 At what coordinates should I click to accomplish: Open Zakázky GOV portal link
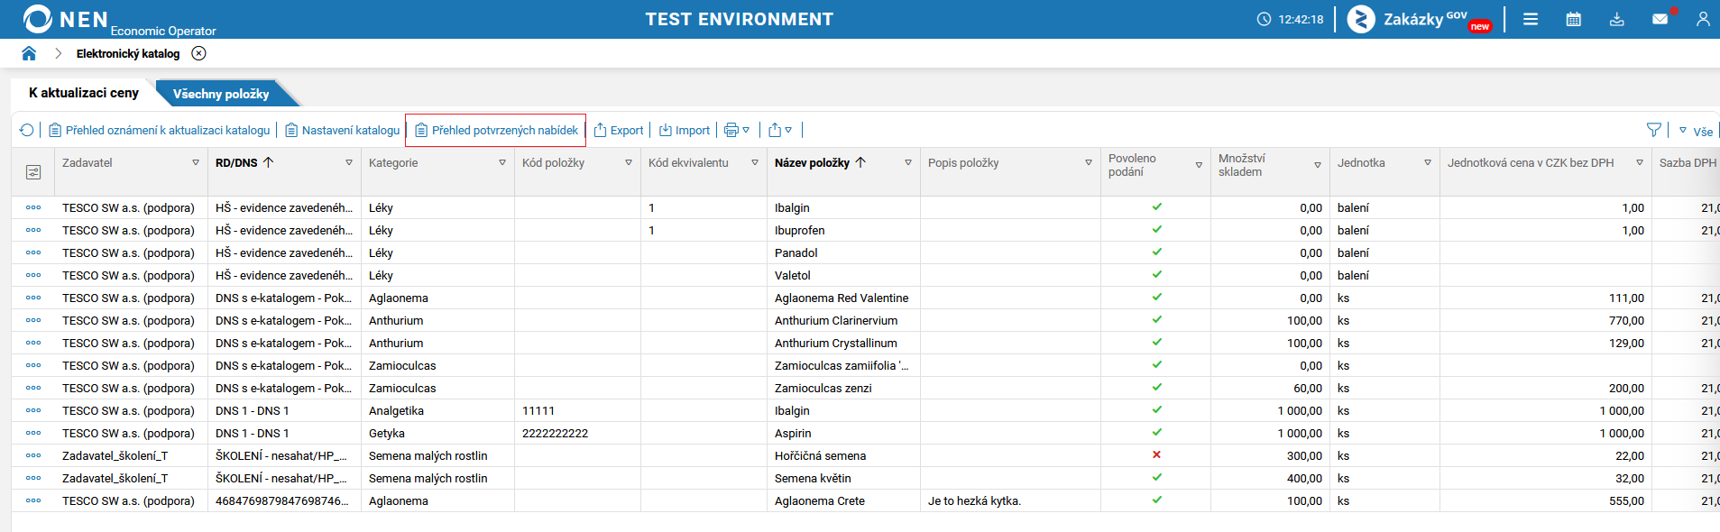(1421, 19)
